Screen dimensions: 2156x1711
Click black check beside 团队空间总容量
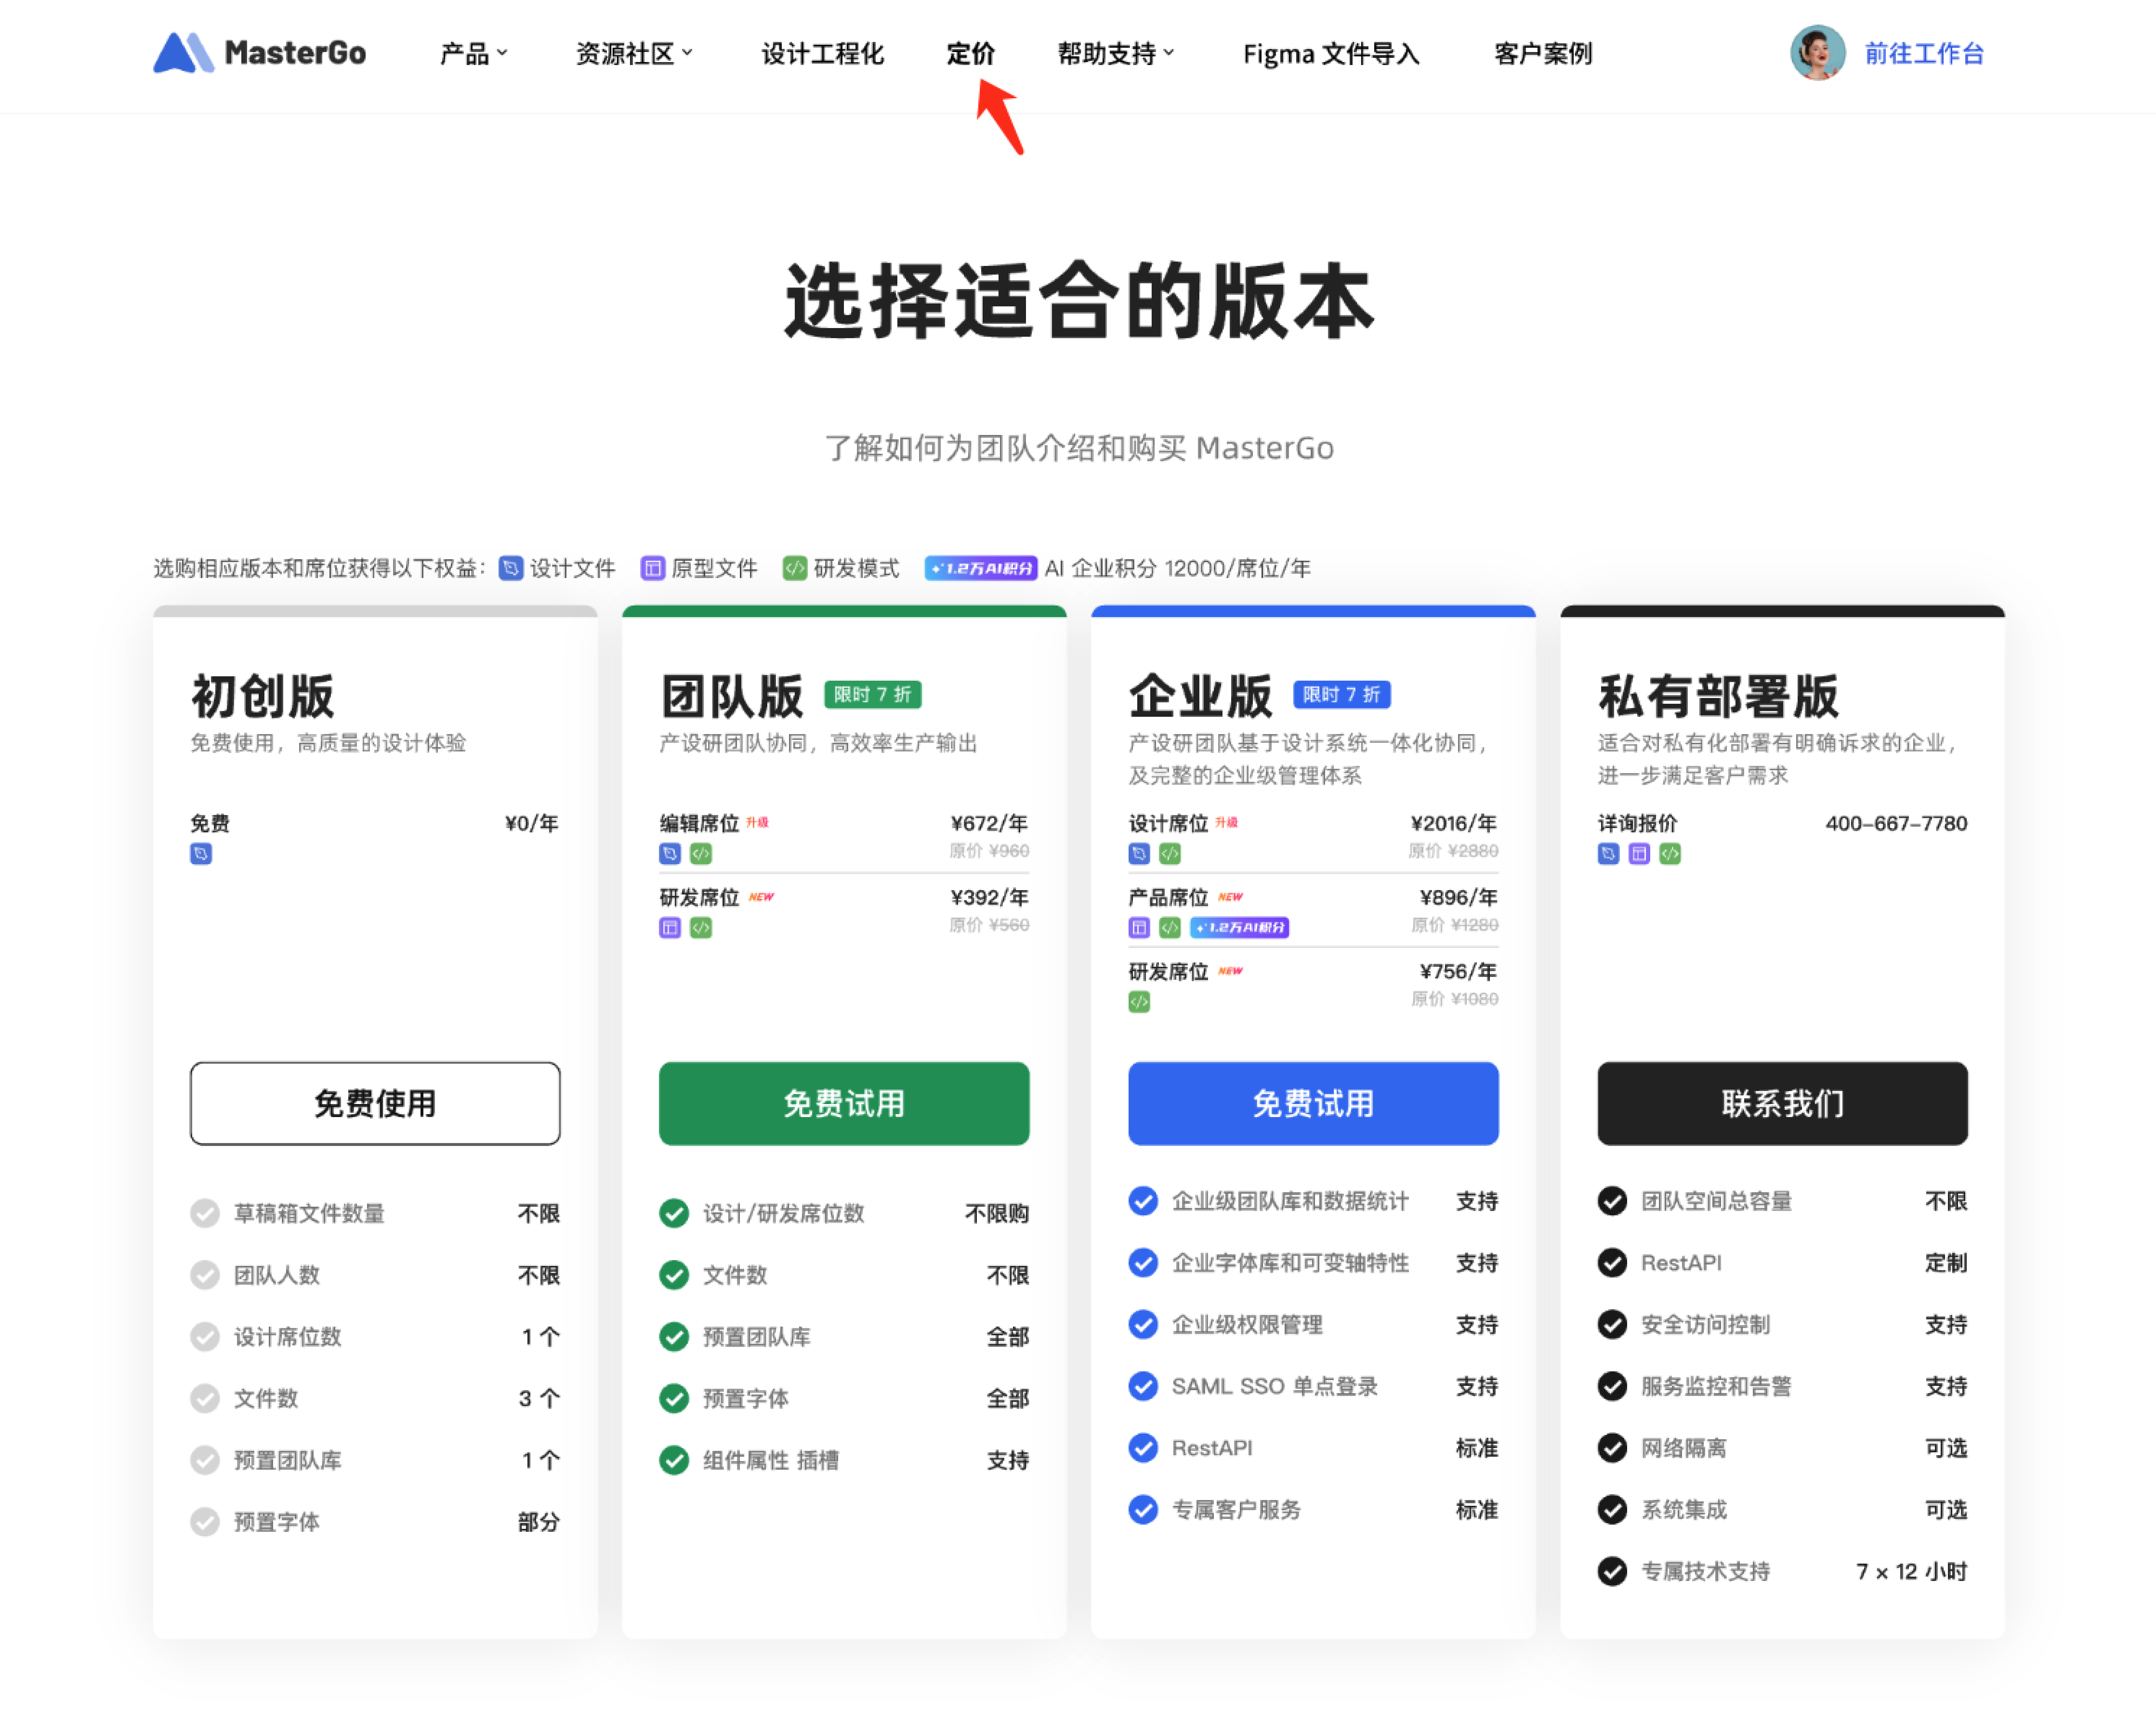[1612, 1201]
